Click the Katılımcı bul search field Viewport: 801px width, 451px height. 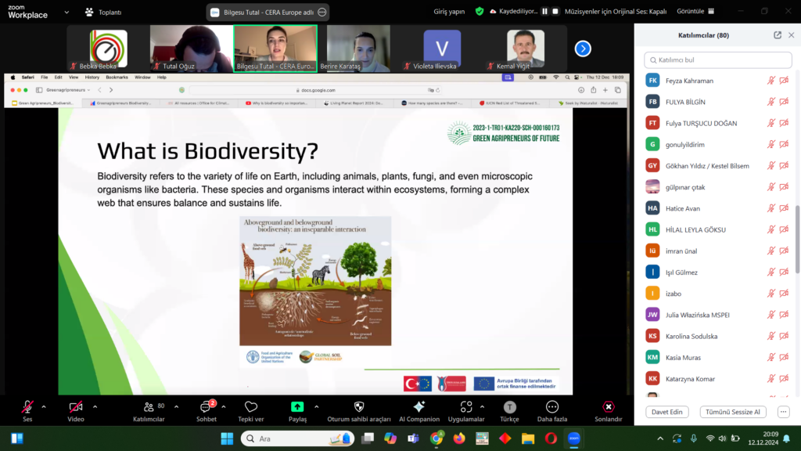coord(717,60)
